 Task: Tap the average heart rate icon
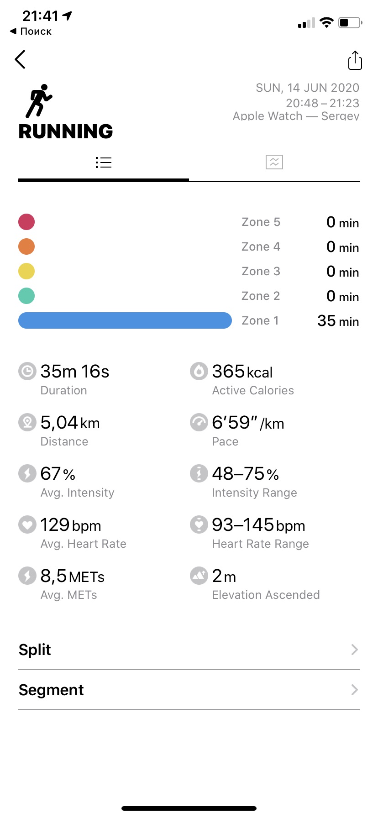pyautogui.click(x=27, y=524)
